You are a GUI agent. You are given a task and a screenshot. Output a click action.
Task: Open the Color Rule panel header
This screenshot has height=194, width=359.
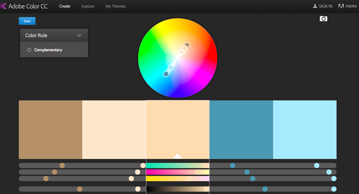coord(54,35)
